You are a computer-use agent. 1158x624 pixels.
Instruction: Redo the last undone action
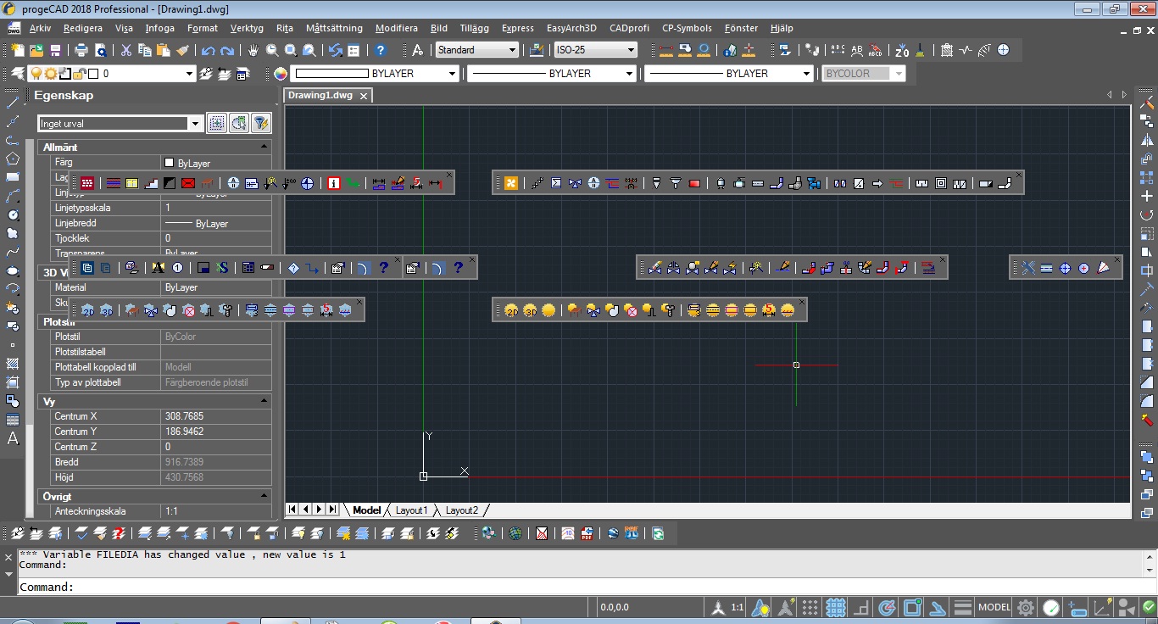227,50
